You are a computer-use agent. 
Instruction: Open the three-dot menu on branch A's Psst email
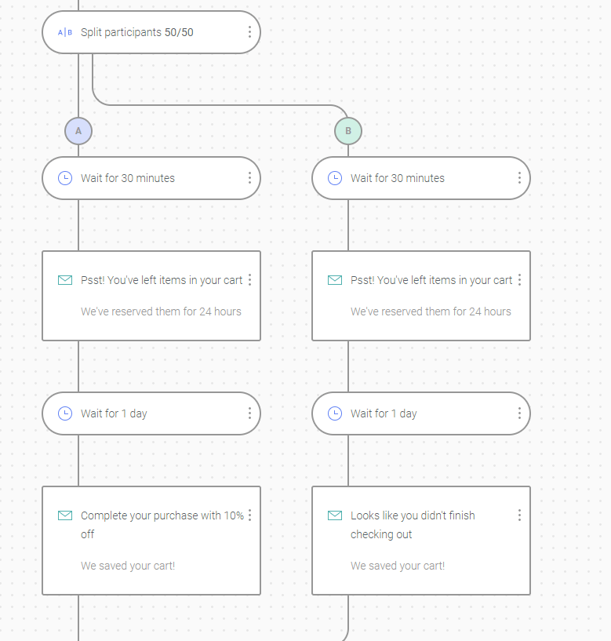249,279
